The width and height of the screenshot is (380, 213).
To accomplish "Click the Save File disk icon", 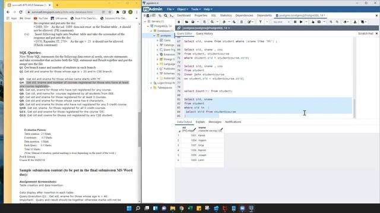I will 193,22.
